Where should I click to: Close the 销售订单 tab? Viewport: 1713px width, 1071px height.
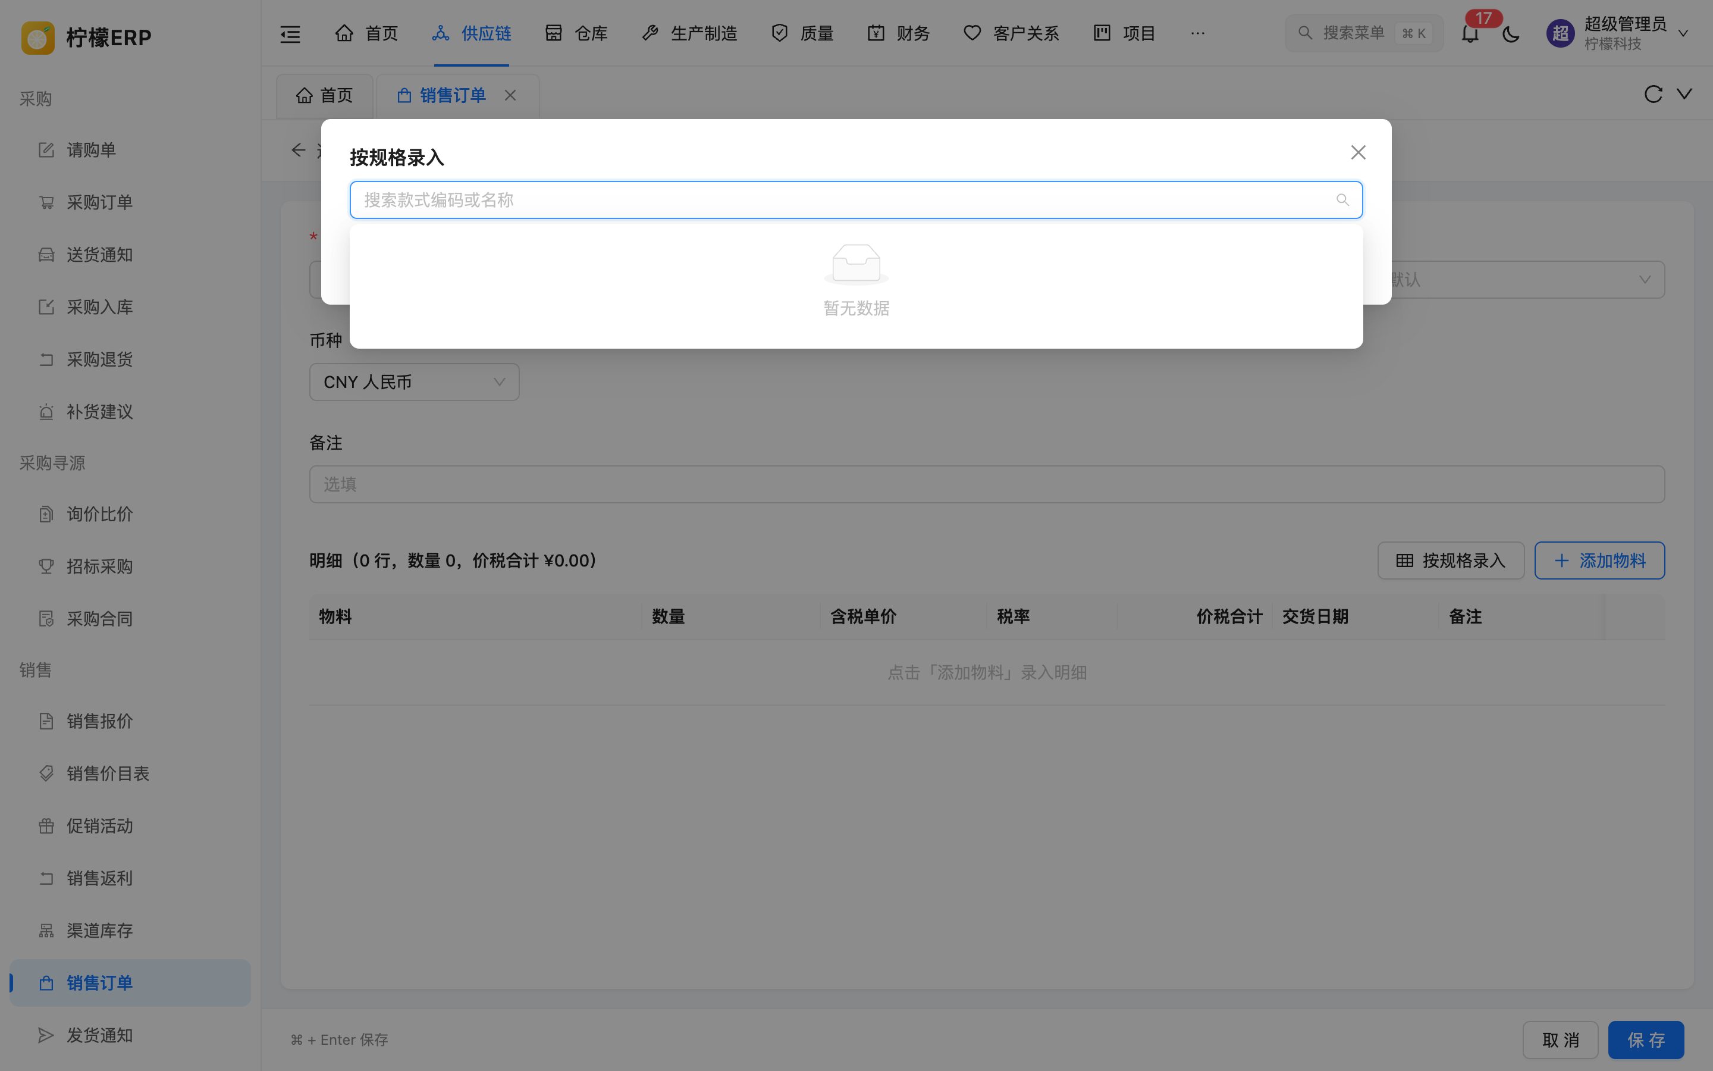(510, 95)
